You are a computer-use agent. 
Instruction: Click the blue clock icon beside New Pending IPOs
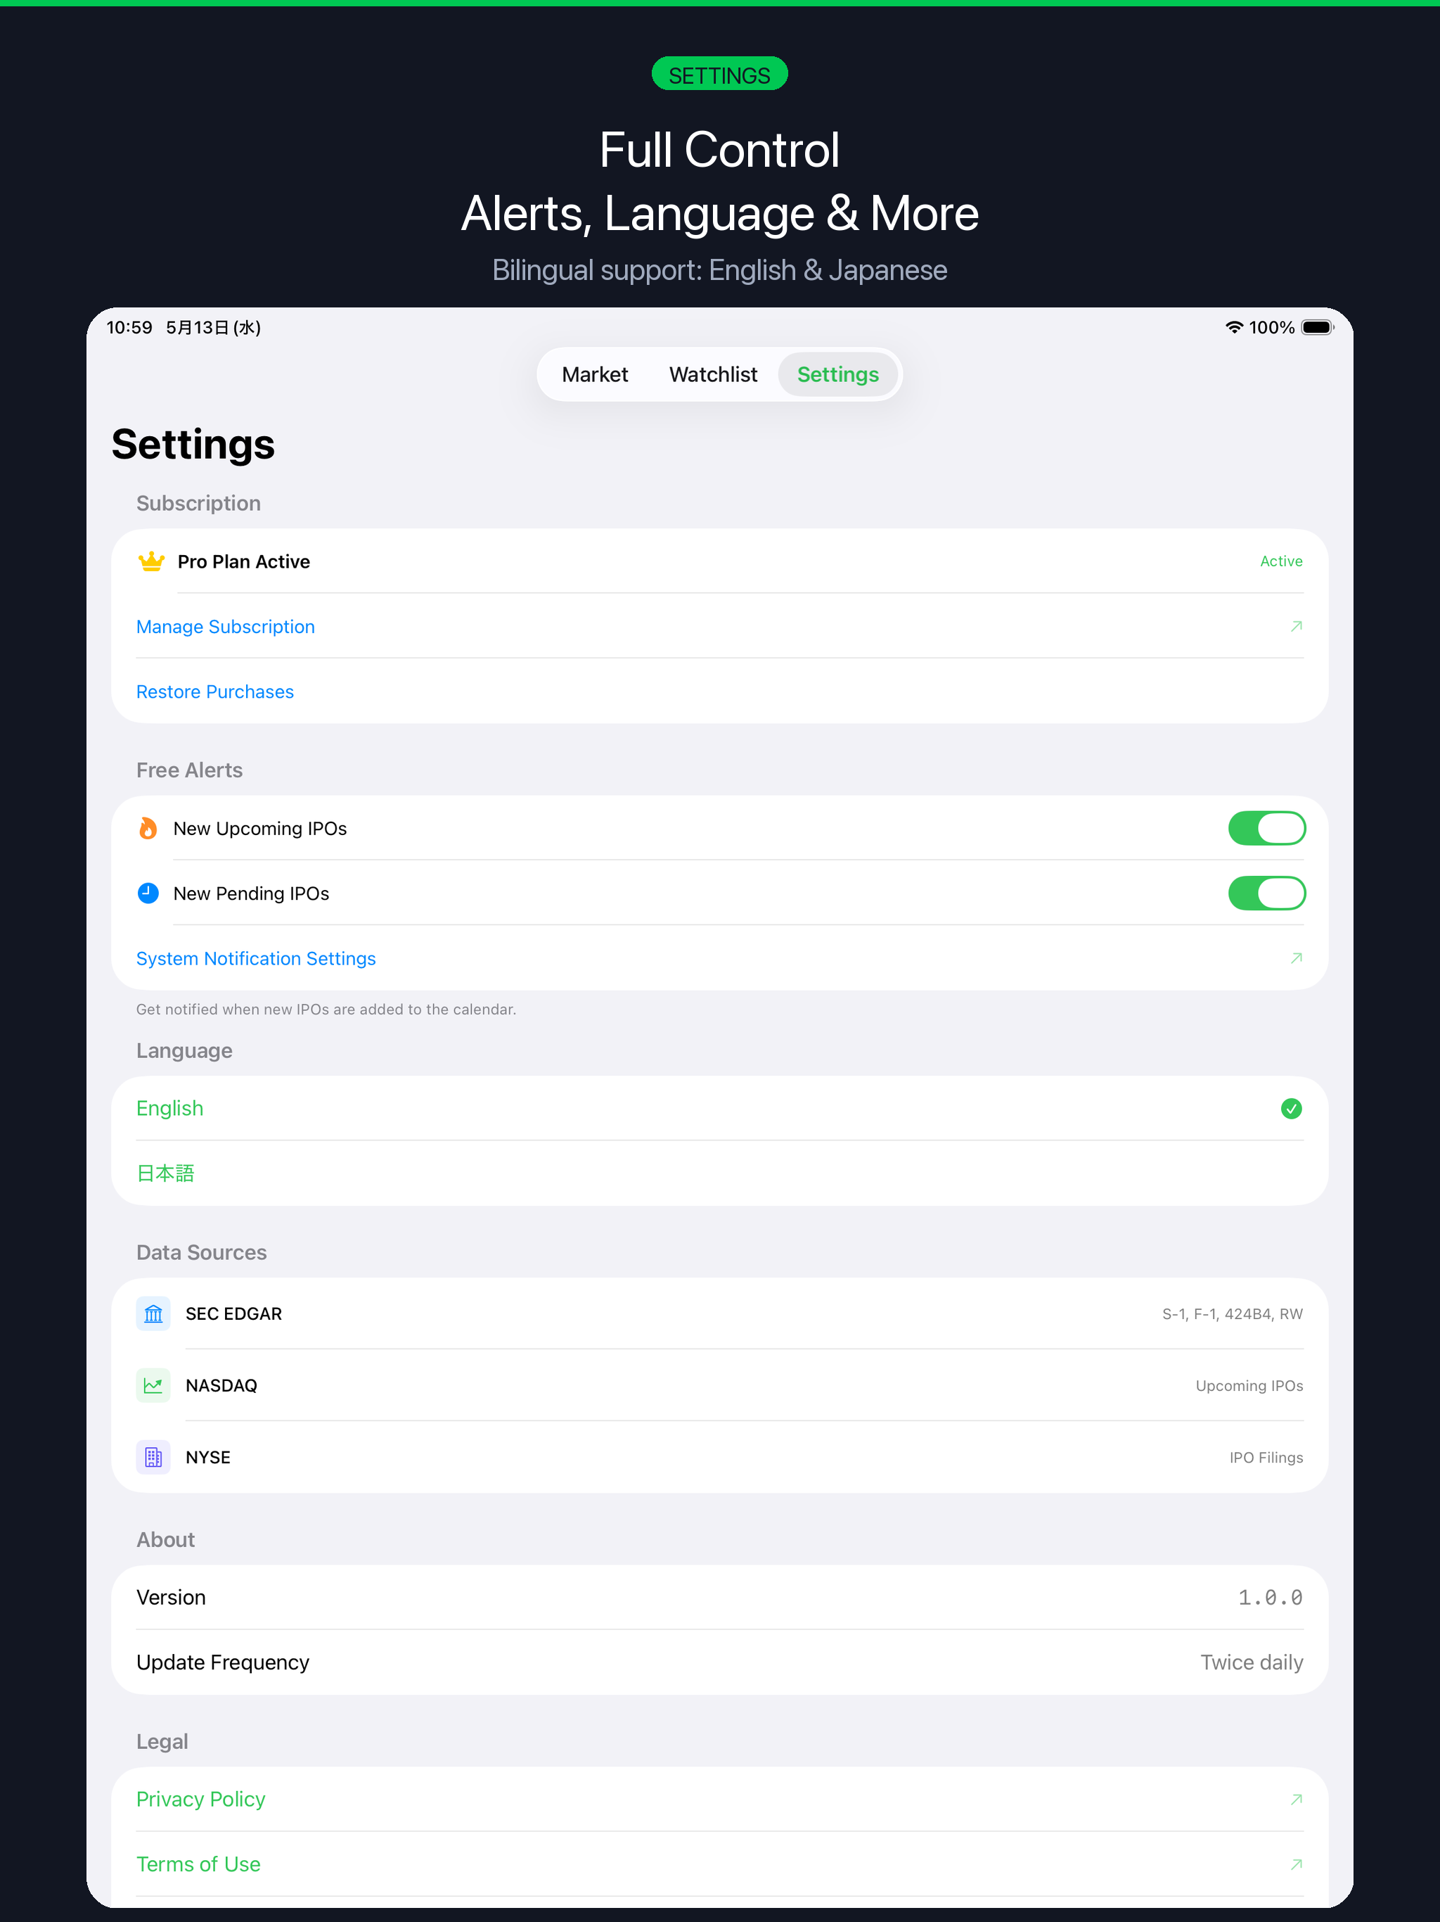point(148,893)
